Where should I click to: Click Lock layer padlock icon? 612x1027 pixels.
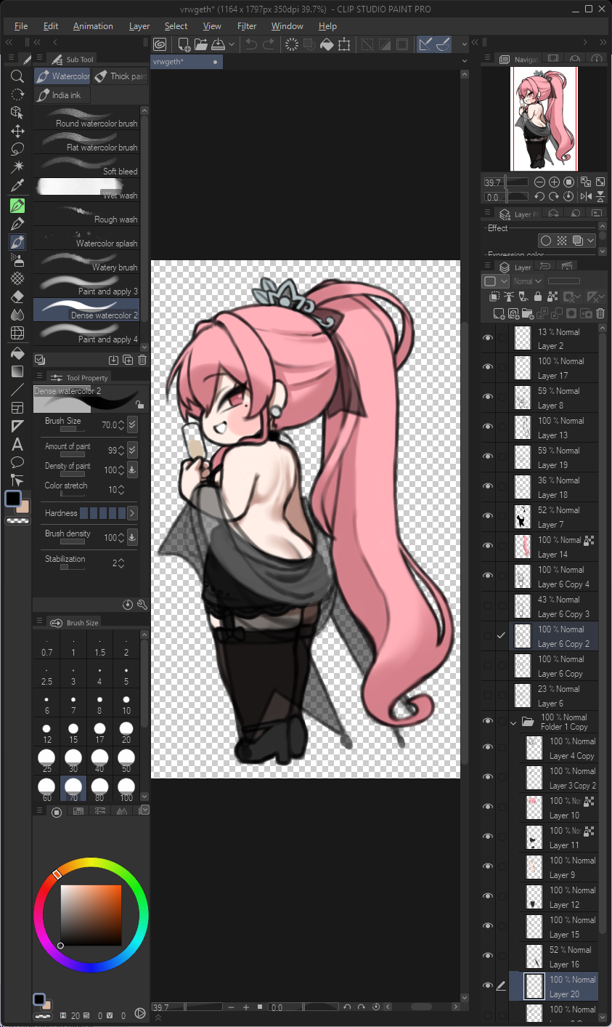538,297
